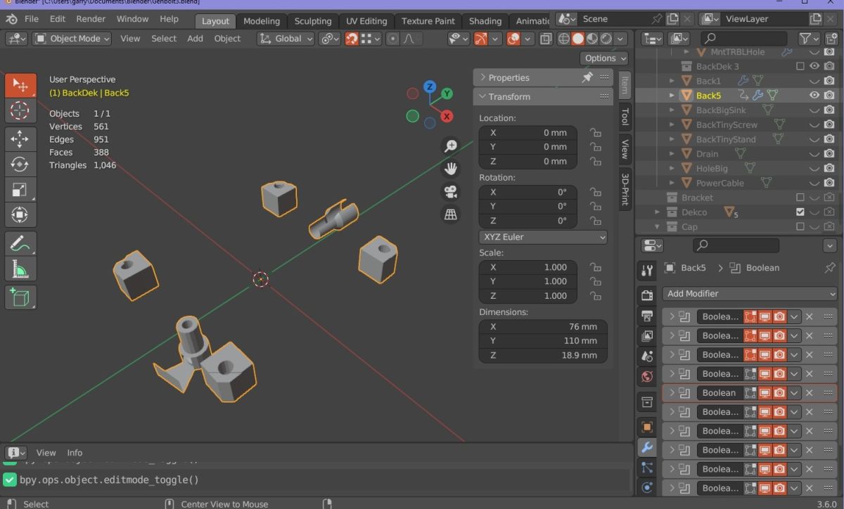This screenshot has height=509, width=844.
Task: Toggle proportional editing in viewport header
Action: tap(392, 39)
